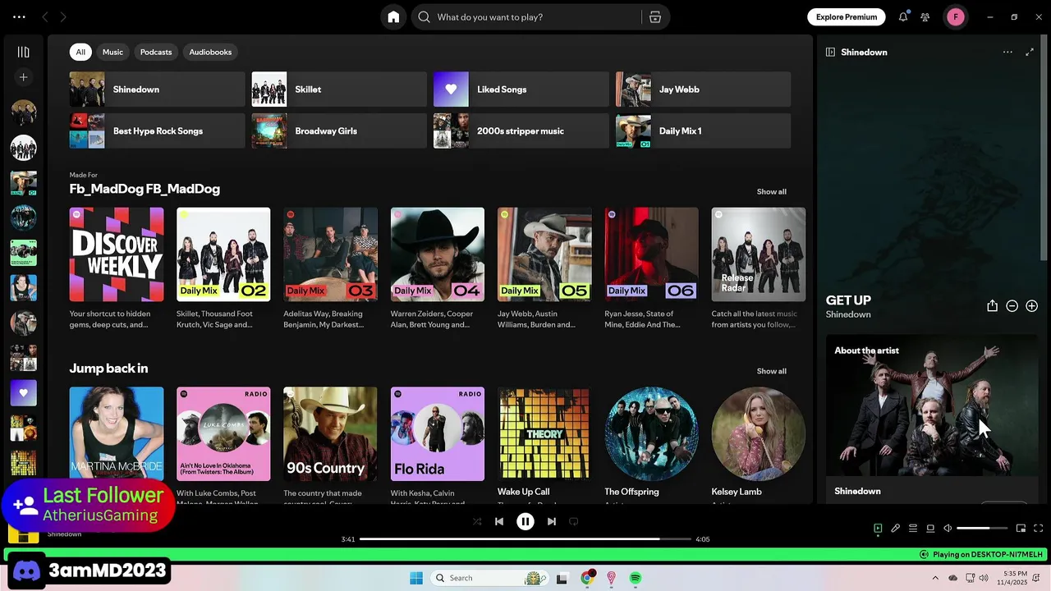Expand Your Library sidebar
Screen dimensions: 1051x591
(x=23, y=52)
